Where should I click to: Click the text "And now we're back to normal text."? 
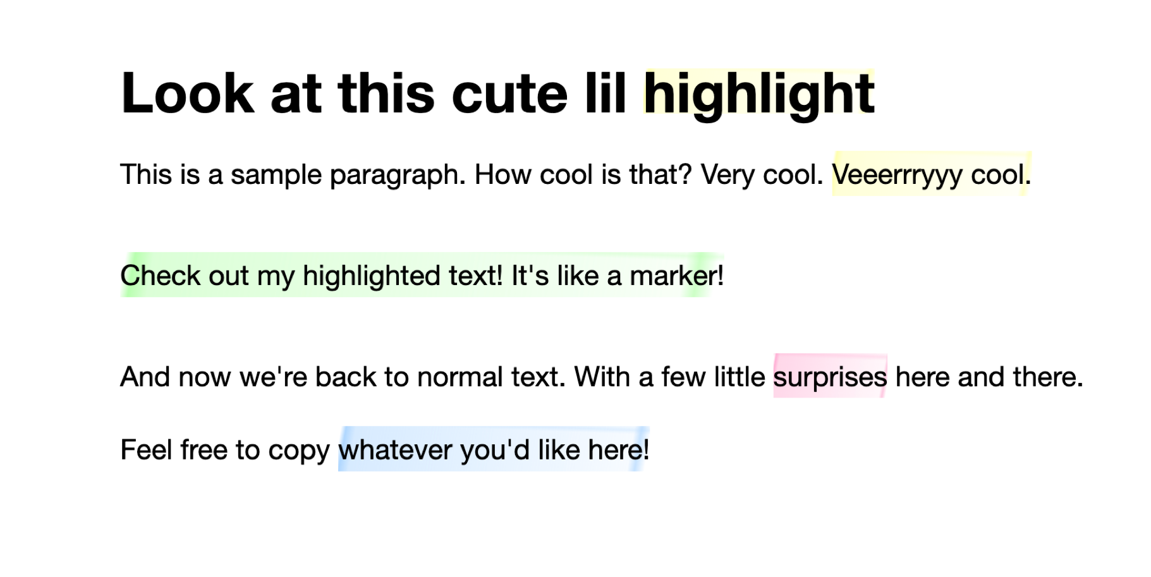pos(343,377)
